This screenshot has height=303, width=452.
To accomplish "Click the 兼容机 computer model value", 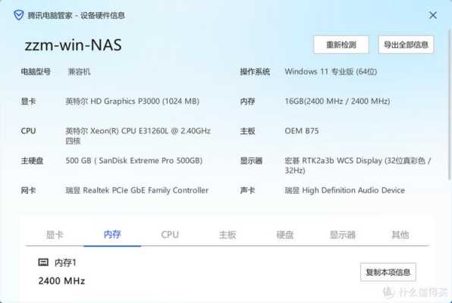I will click(79, 71).
